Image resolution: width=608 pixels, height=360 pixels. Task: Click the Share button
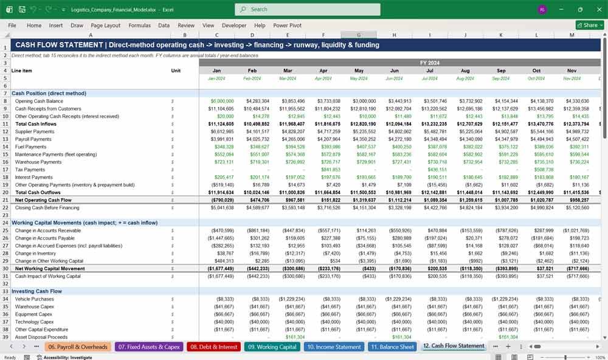590,25
